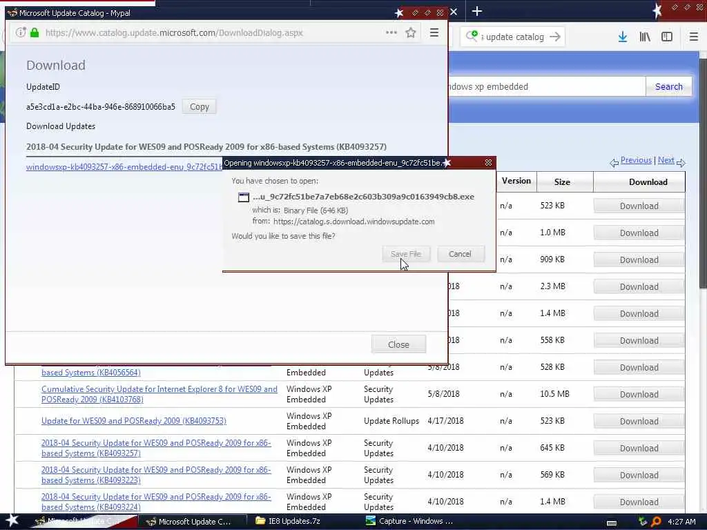Open the Downloads arrow in main toolbar
Image resolution: width=707 pixels, height=530 pixels.
tap(623, 37)
